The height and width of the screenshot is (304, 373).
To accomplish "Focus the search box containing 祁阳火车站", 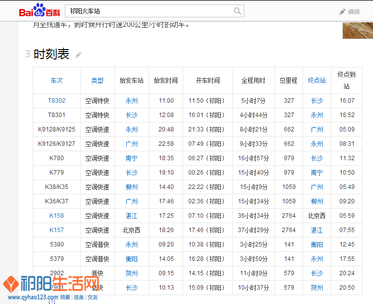I will click(x=155, y=11).
